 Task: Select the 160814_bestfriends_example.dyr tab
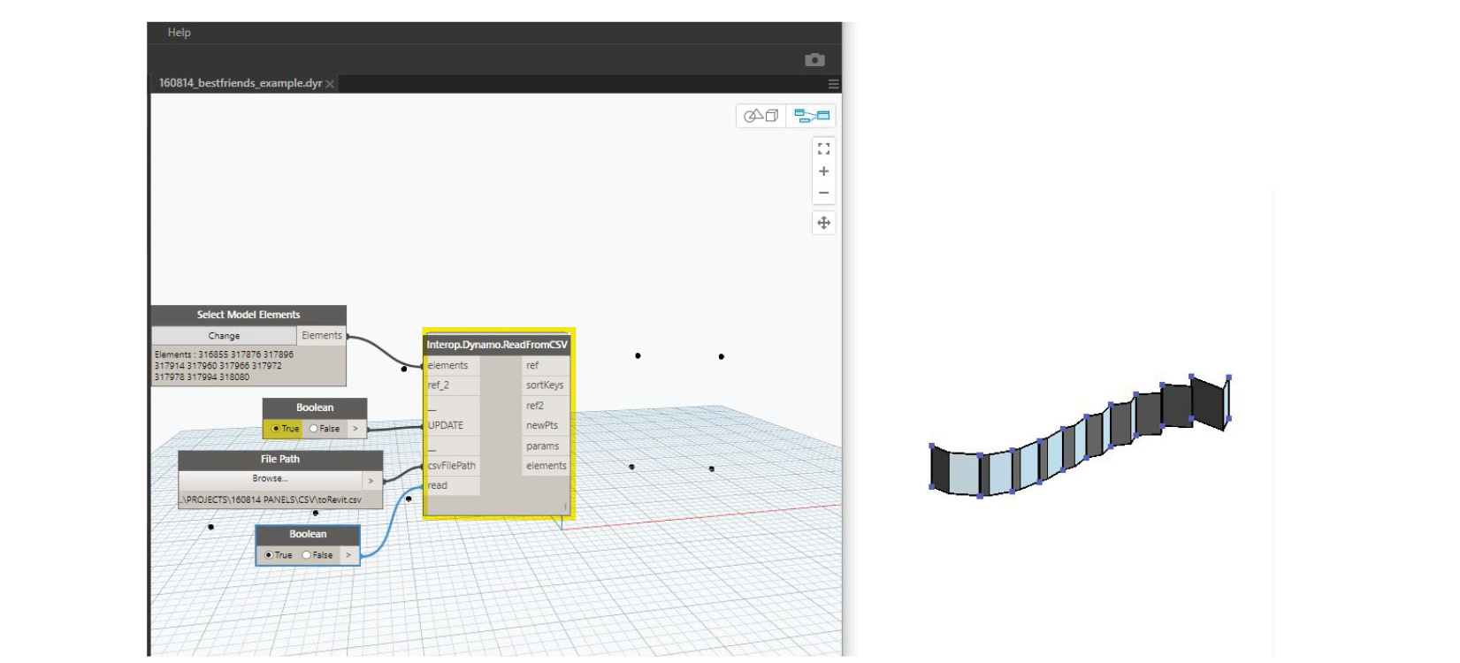[x=240, y=83]
